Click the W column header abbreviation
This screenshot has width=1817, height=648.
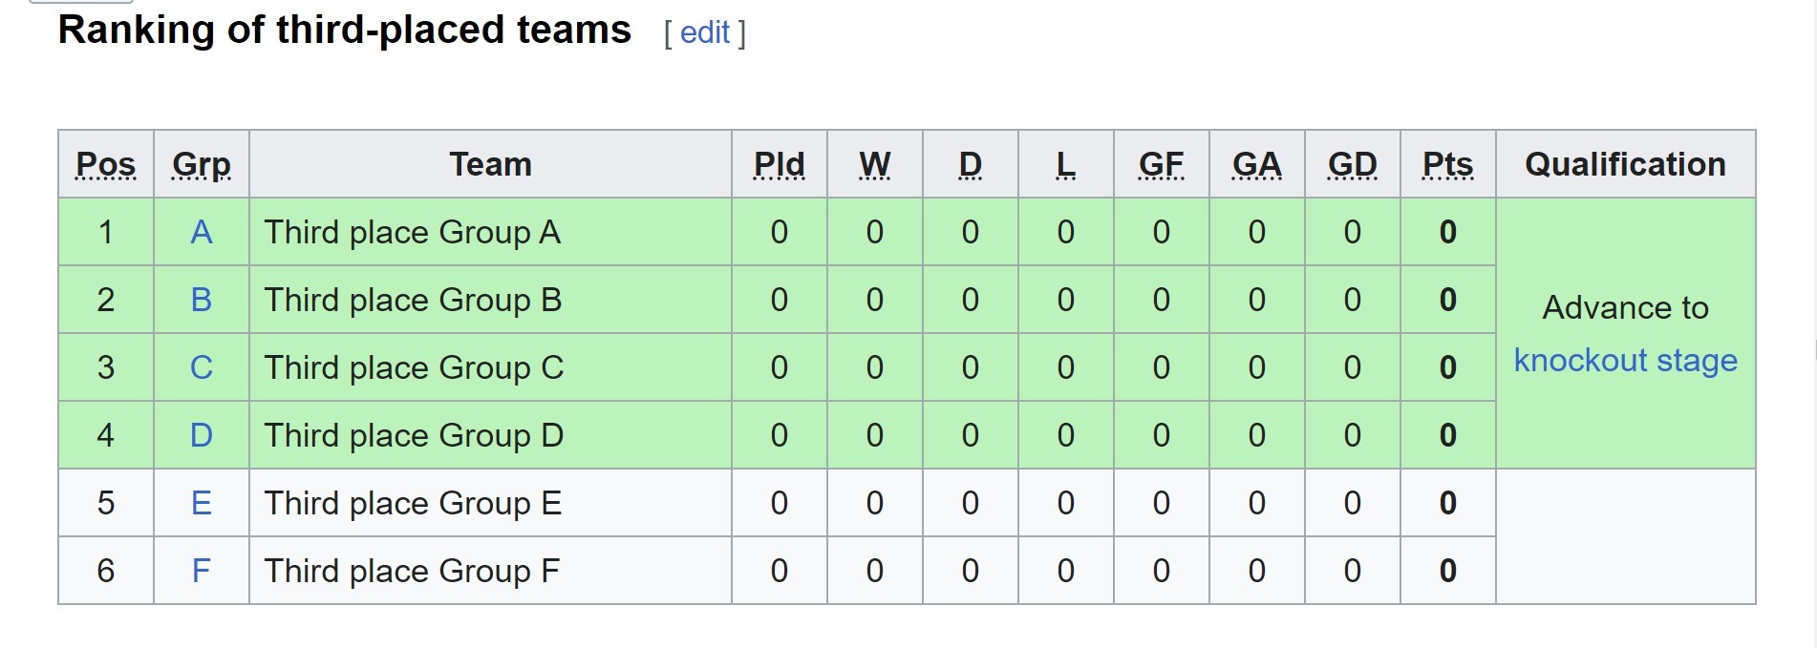pyautogui.click(x=874, y=164)
